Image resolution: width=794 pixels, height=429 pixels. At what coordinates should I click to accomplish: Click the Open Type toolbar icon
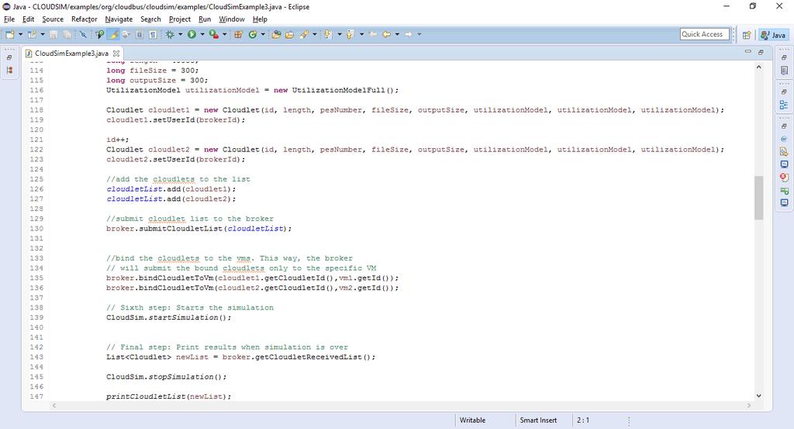(277, 34)
